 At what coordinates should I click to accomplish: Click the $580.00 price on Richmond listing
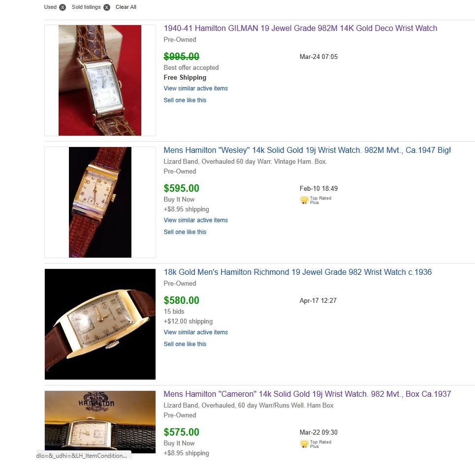181,300
